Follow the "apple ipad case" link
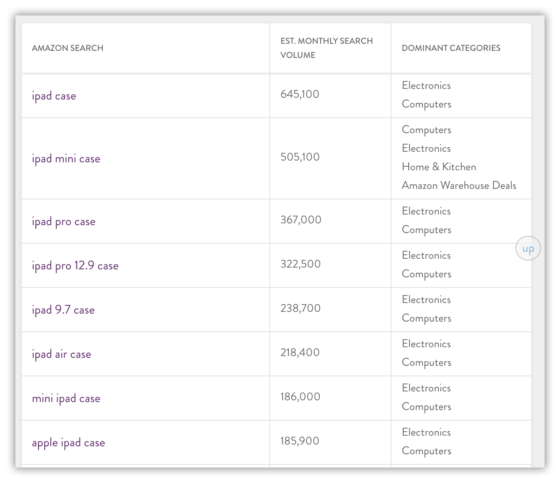The width and height of the screenshot is (560, 483). (69, 443)
